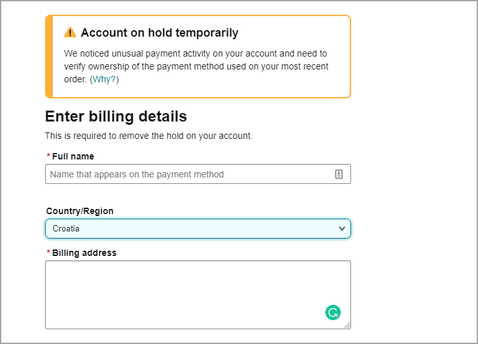Click the "Full name" field label

[x=73, y=156]
